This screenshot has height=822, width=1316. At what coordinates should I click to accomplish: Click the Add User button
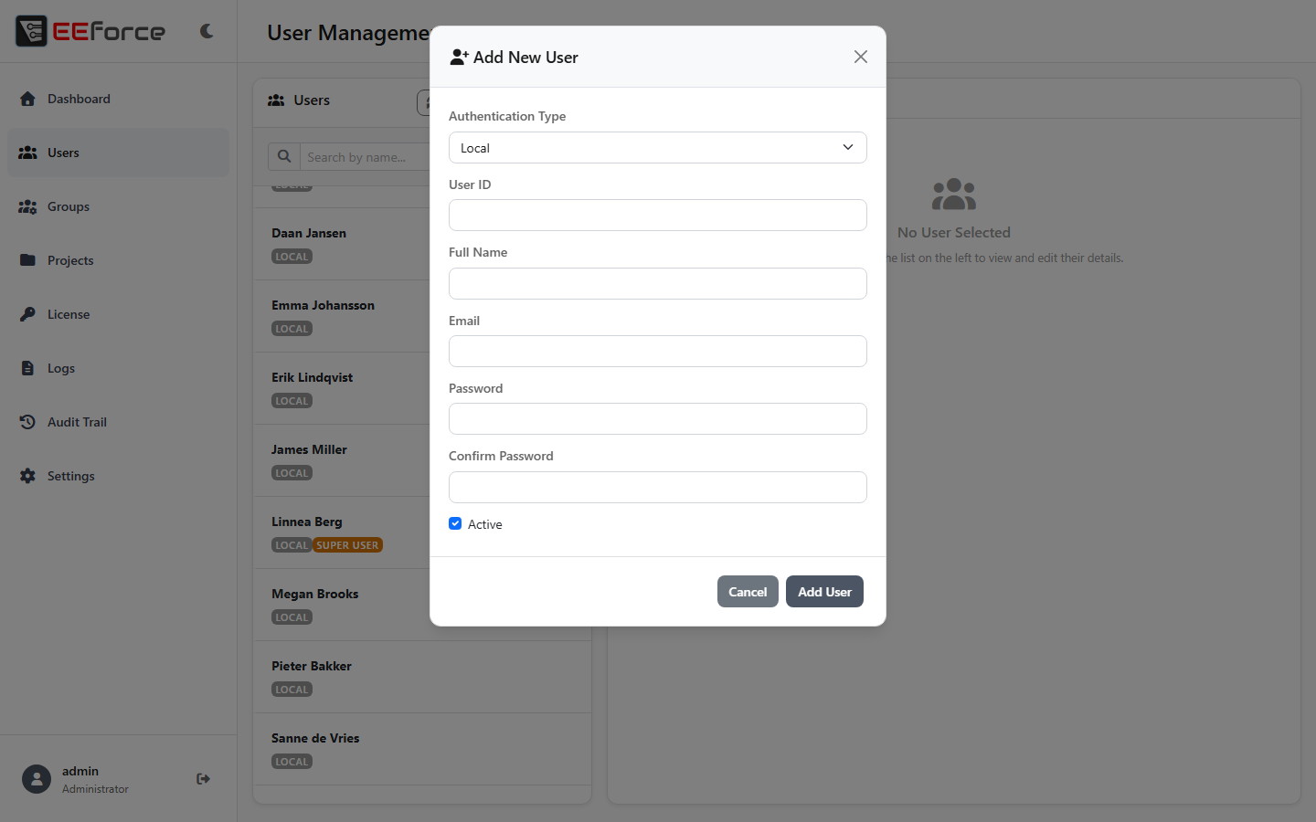pos(824,592)
